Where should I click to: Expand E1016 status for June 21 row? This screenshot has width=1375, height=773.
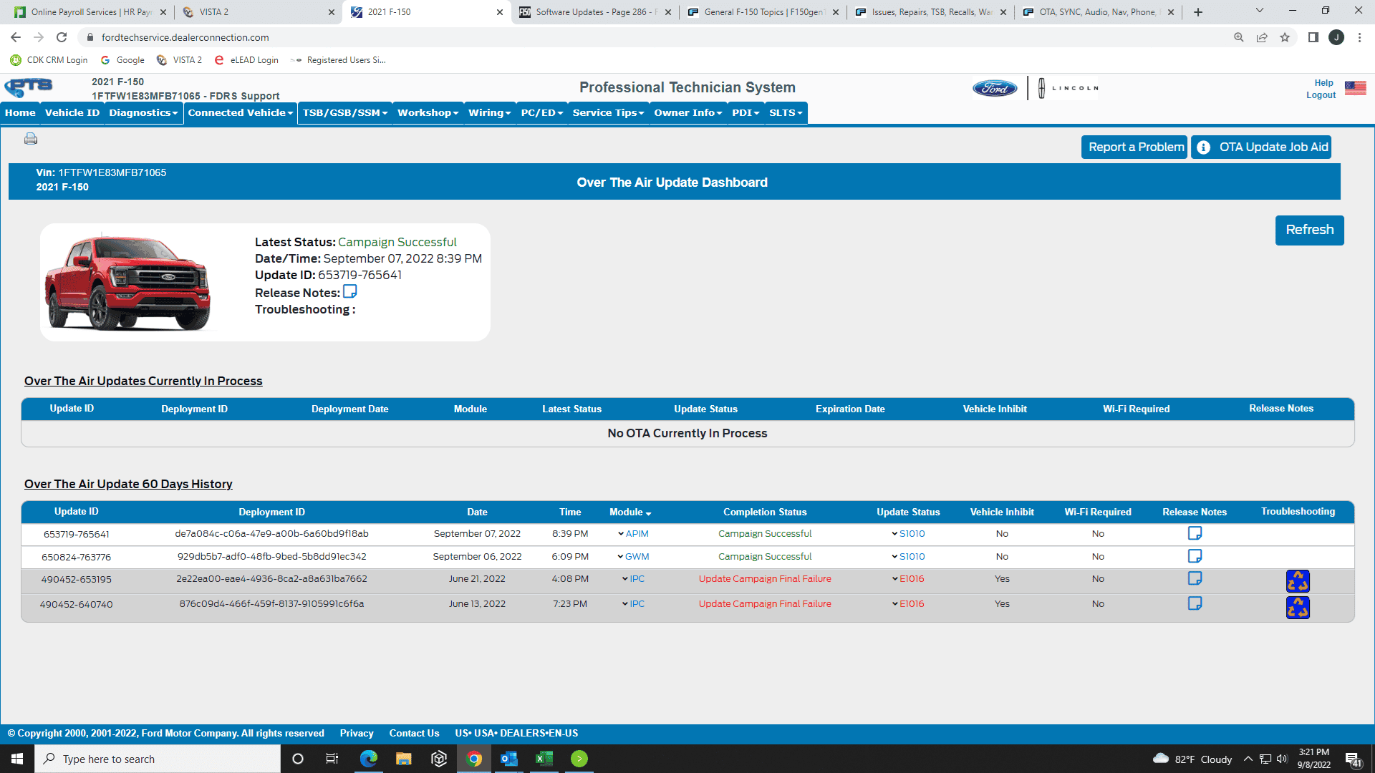pyautogui.click(x=894, y=579)
